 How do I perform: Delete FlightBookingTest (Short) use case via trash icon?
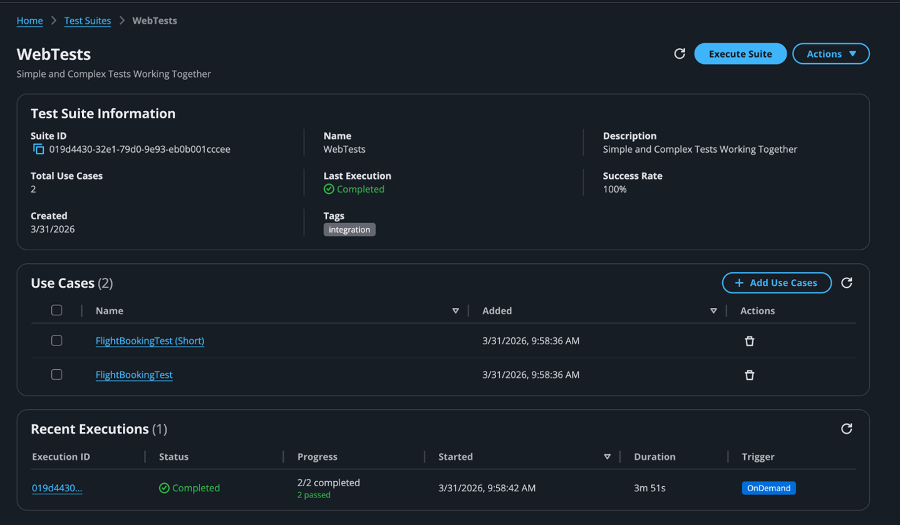point(750,341)
